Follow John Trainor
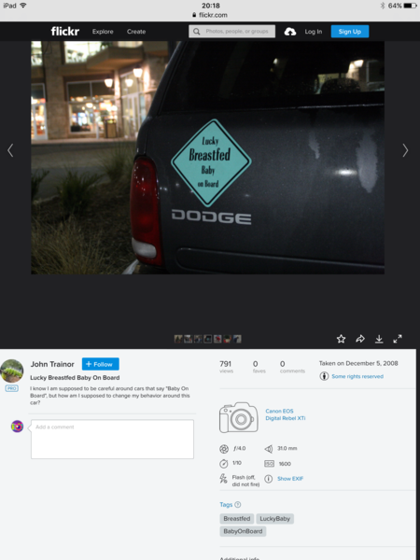Image resolution: width=420 pixels, height=560 pixels. click(101, 364)
